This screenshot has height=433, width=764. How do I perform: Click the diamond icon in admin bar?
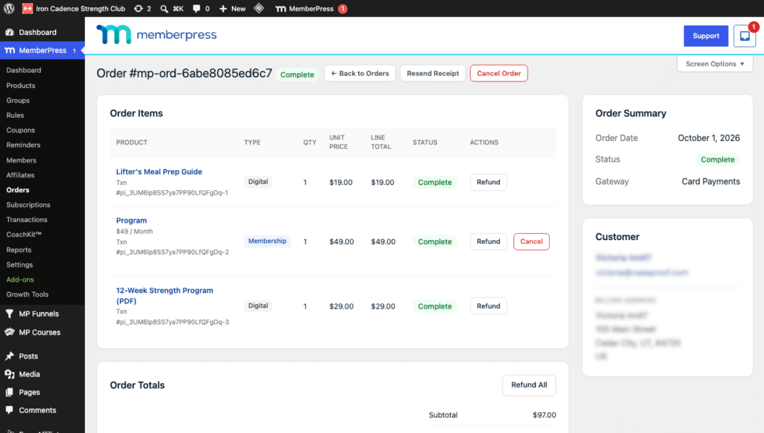[x=259, y=8]
